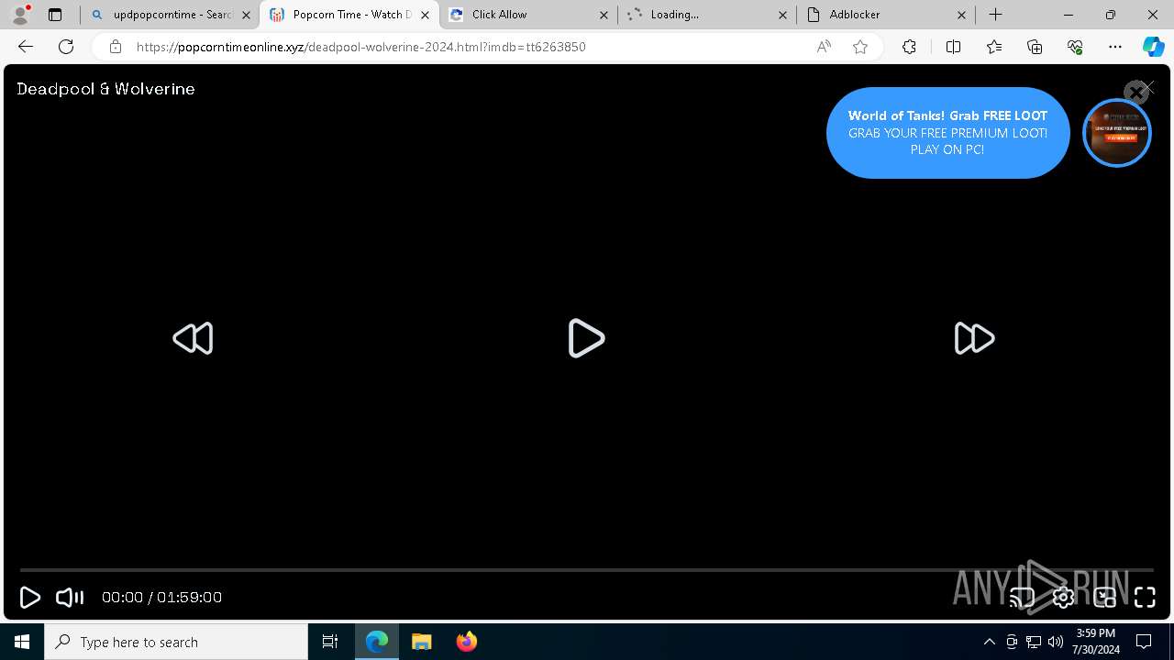Viewport: 1174px width, 660px height.
Task: Open the cast-to-device option
Action: click(x=1022, y=598)
